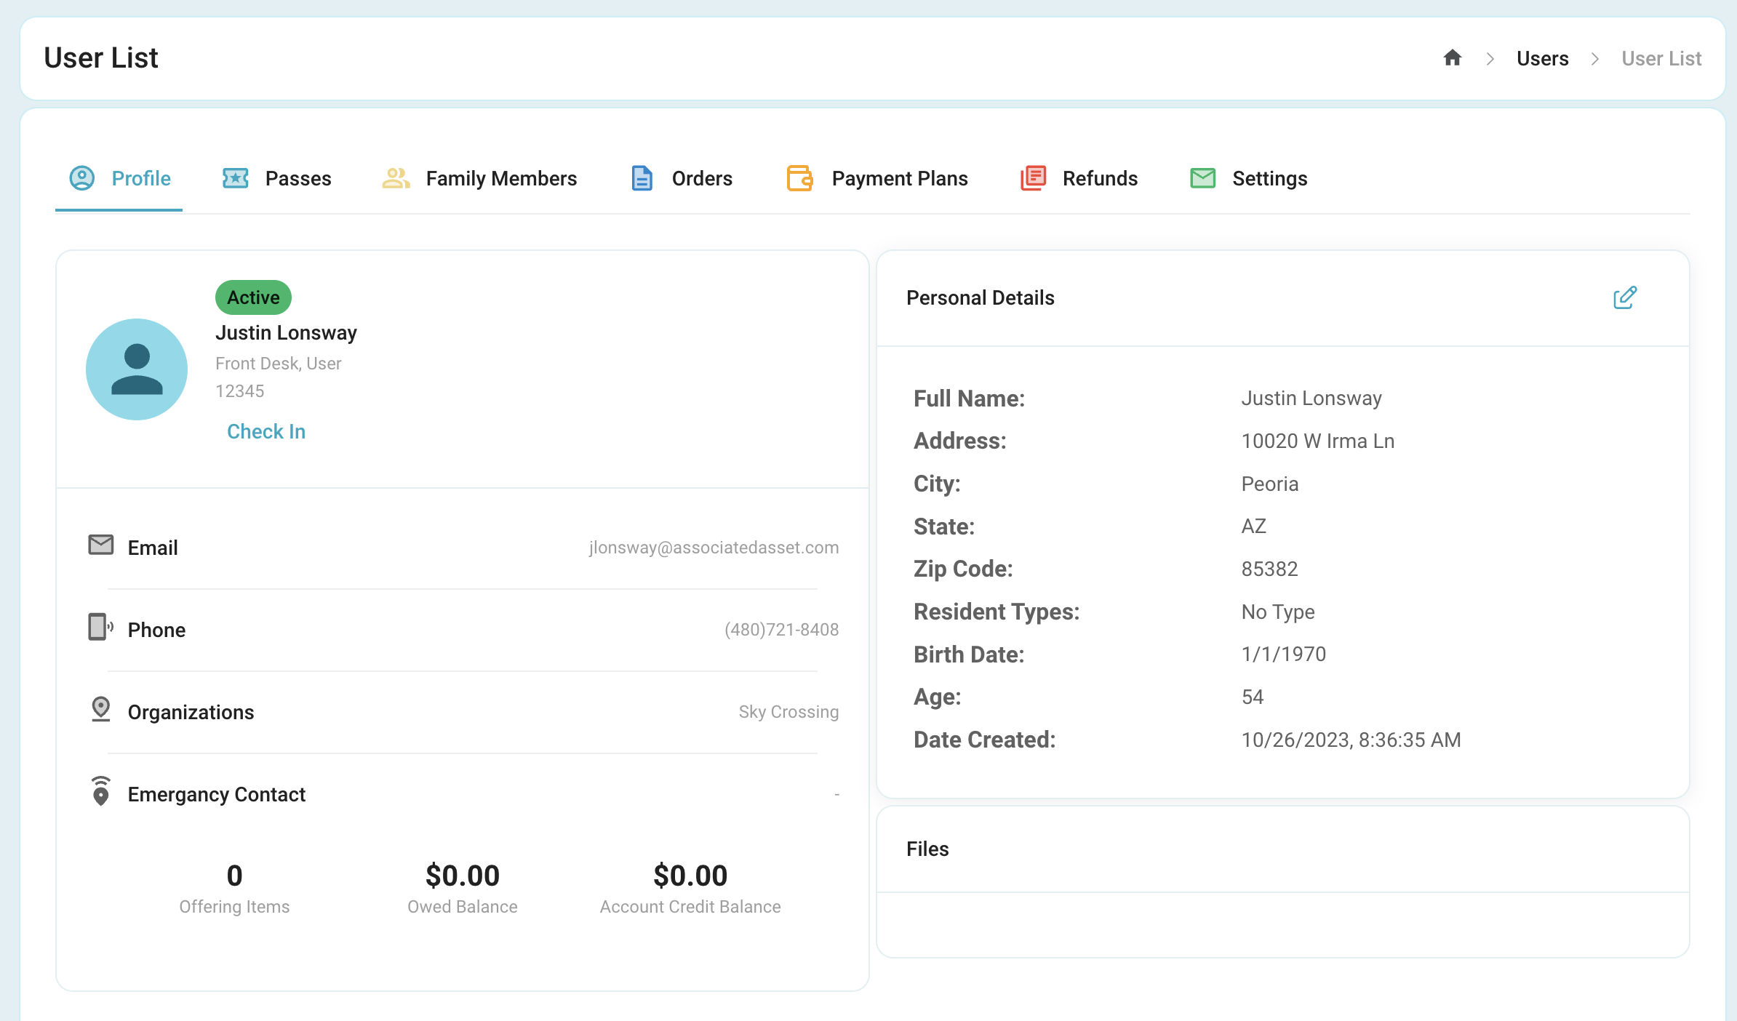1737x1021 pixels.
Task: Select the Refunds tab
Action: click(1079, 178)
